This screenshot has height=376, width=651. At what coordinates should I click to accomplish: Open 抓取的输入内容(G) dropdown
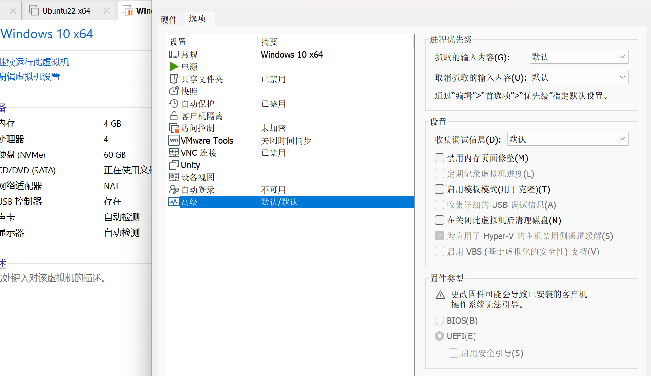pos(579,57)
